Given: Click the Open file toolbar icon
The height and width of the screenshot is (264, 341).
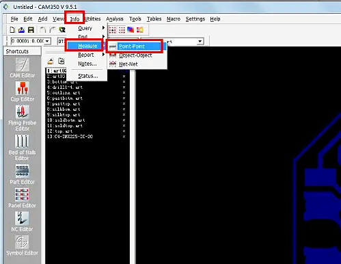Looking at the screenshot, I should 21,30.
